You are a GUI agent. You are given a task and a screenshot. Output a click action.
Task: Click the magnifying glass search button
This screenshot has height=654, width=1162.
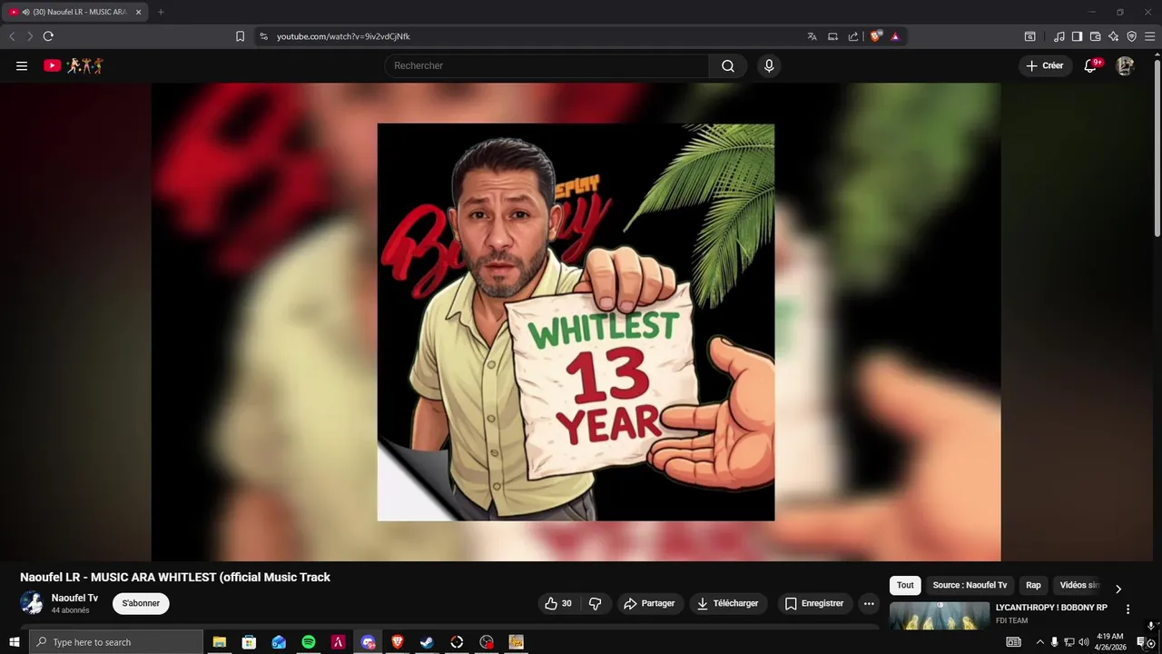(728, 65)
